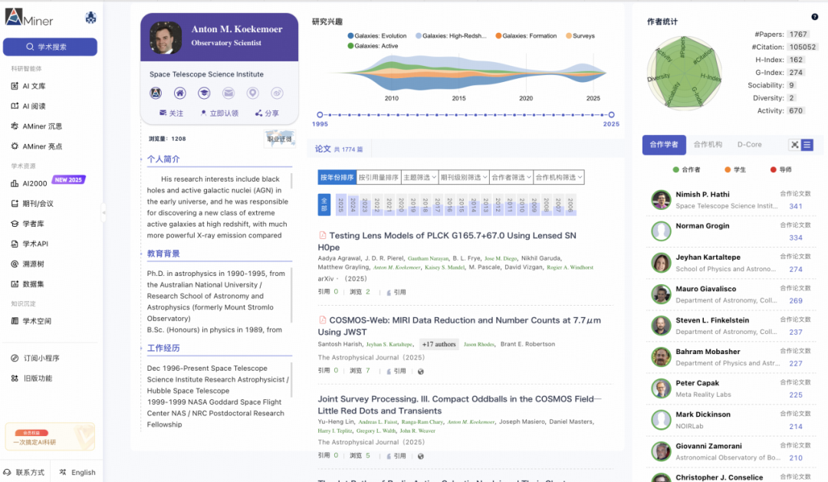Click the 学术搜索 search button
828x482 pixels.
point(50,47)
